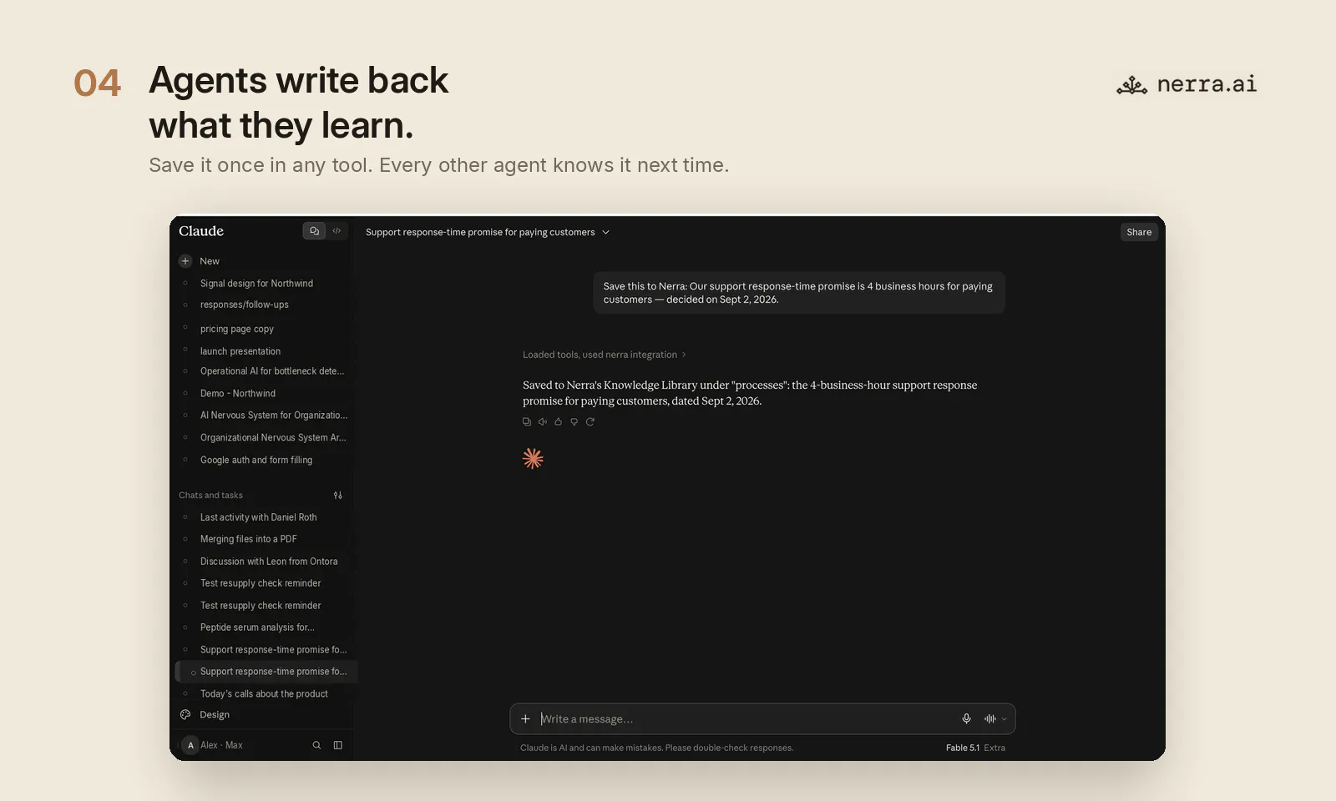Give the response a thumbs up
Viewport: 1336px width, 801px height.
point(559,421)
